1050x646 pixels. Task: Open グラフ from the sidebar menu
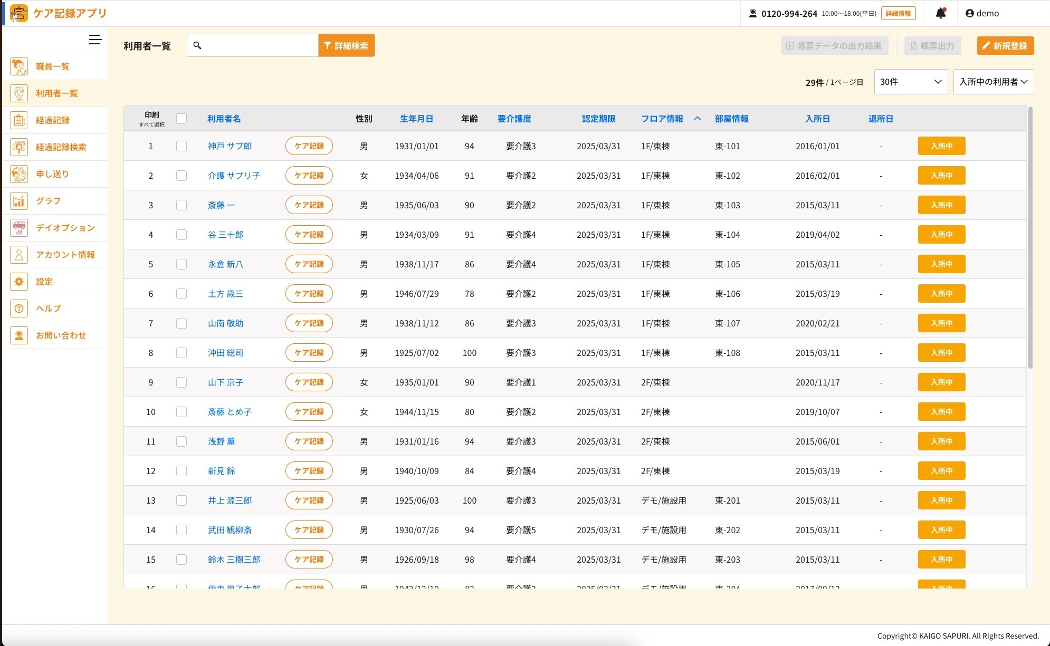55,201
